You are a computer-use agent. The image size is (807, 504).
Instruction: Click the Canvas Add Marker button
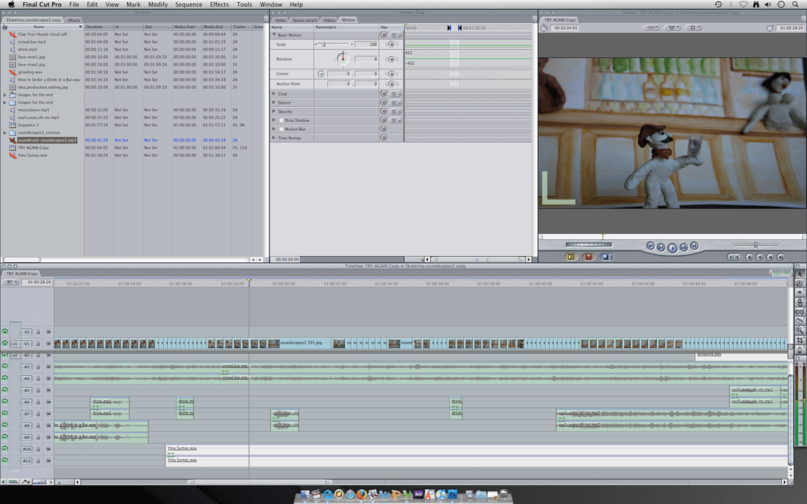[x=750, y=257]
